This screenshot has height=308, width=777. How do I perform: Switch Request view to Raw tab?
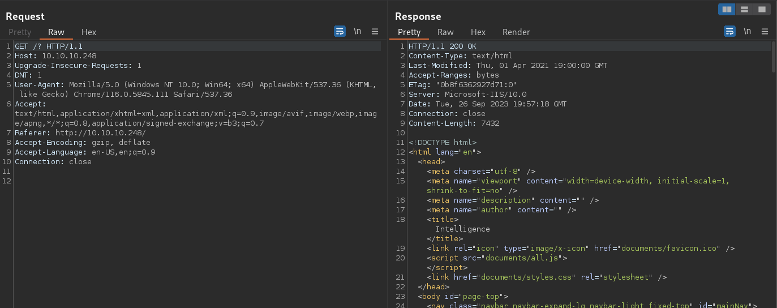click(x=56, y=32)
